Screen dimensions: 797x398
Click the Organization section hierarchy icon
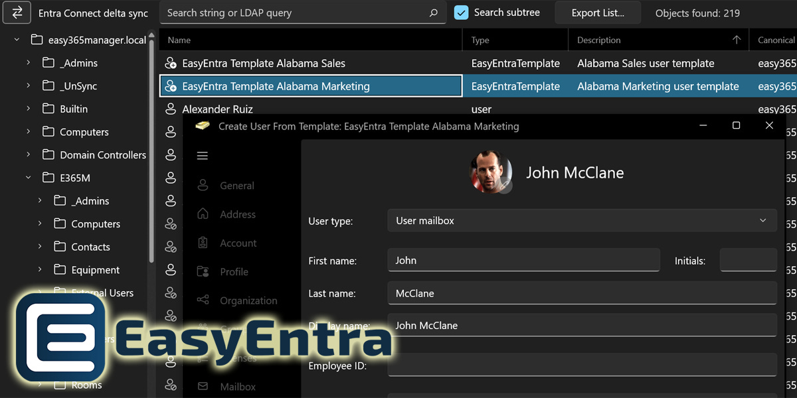[x=203, y=300]
